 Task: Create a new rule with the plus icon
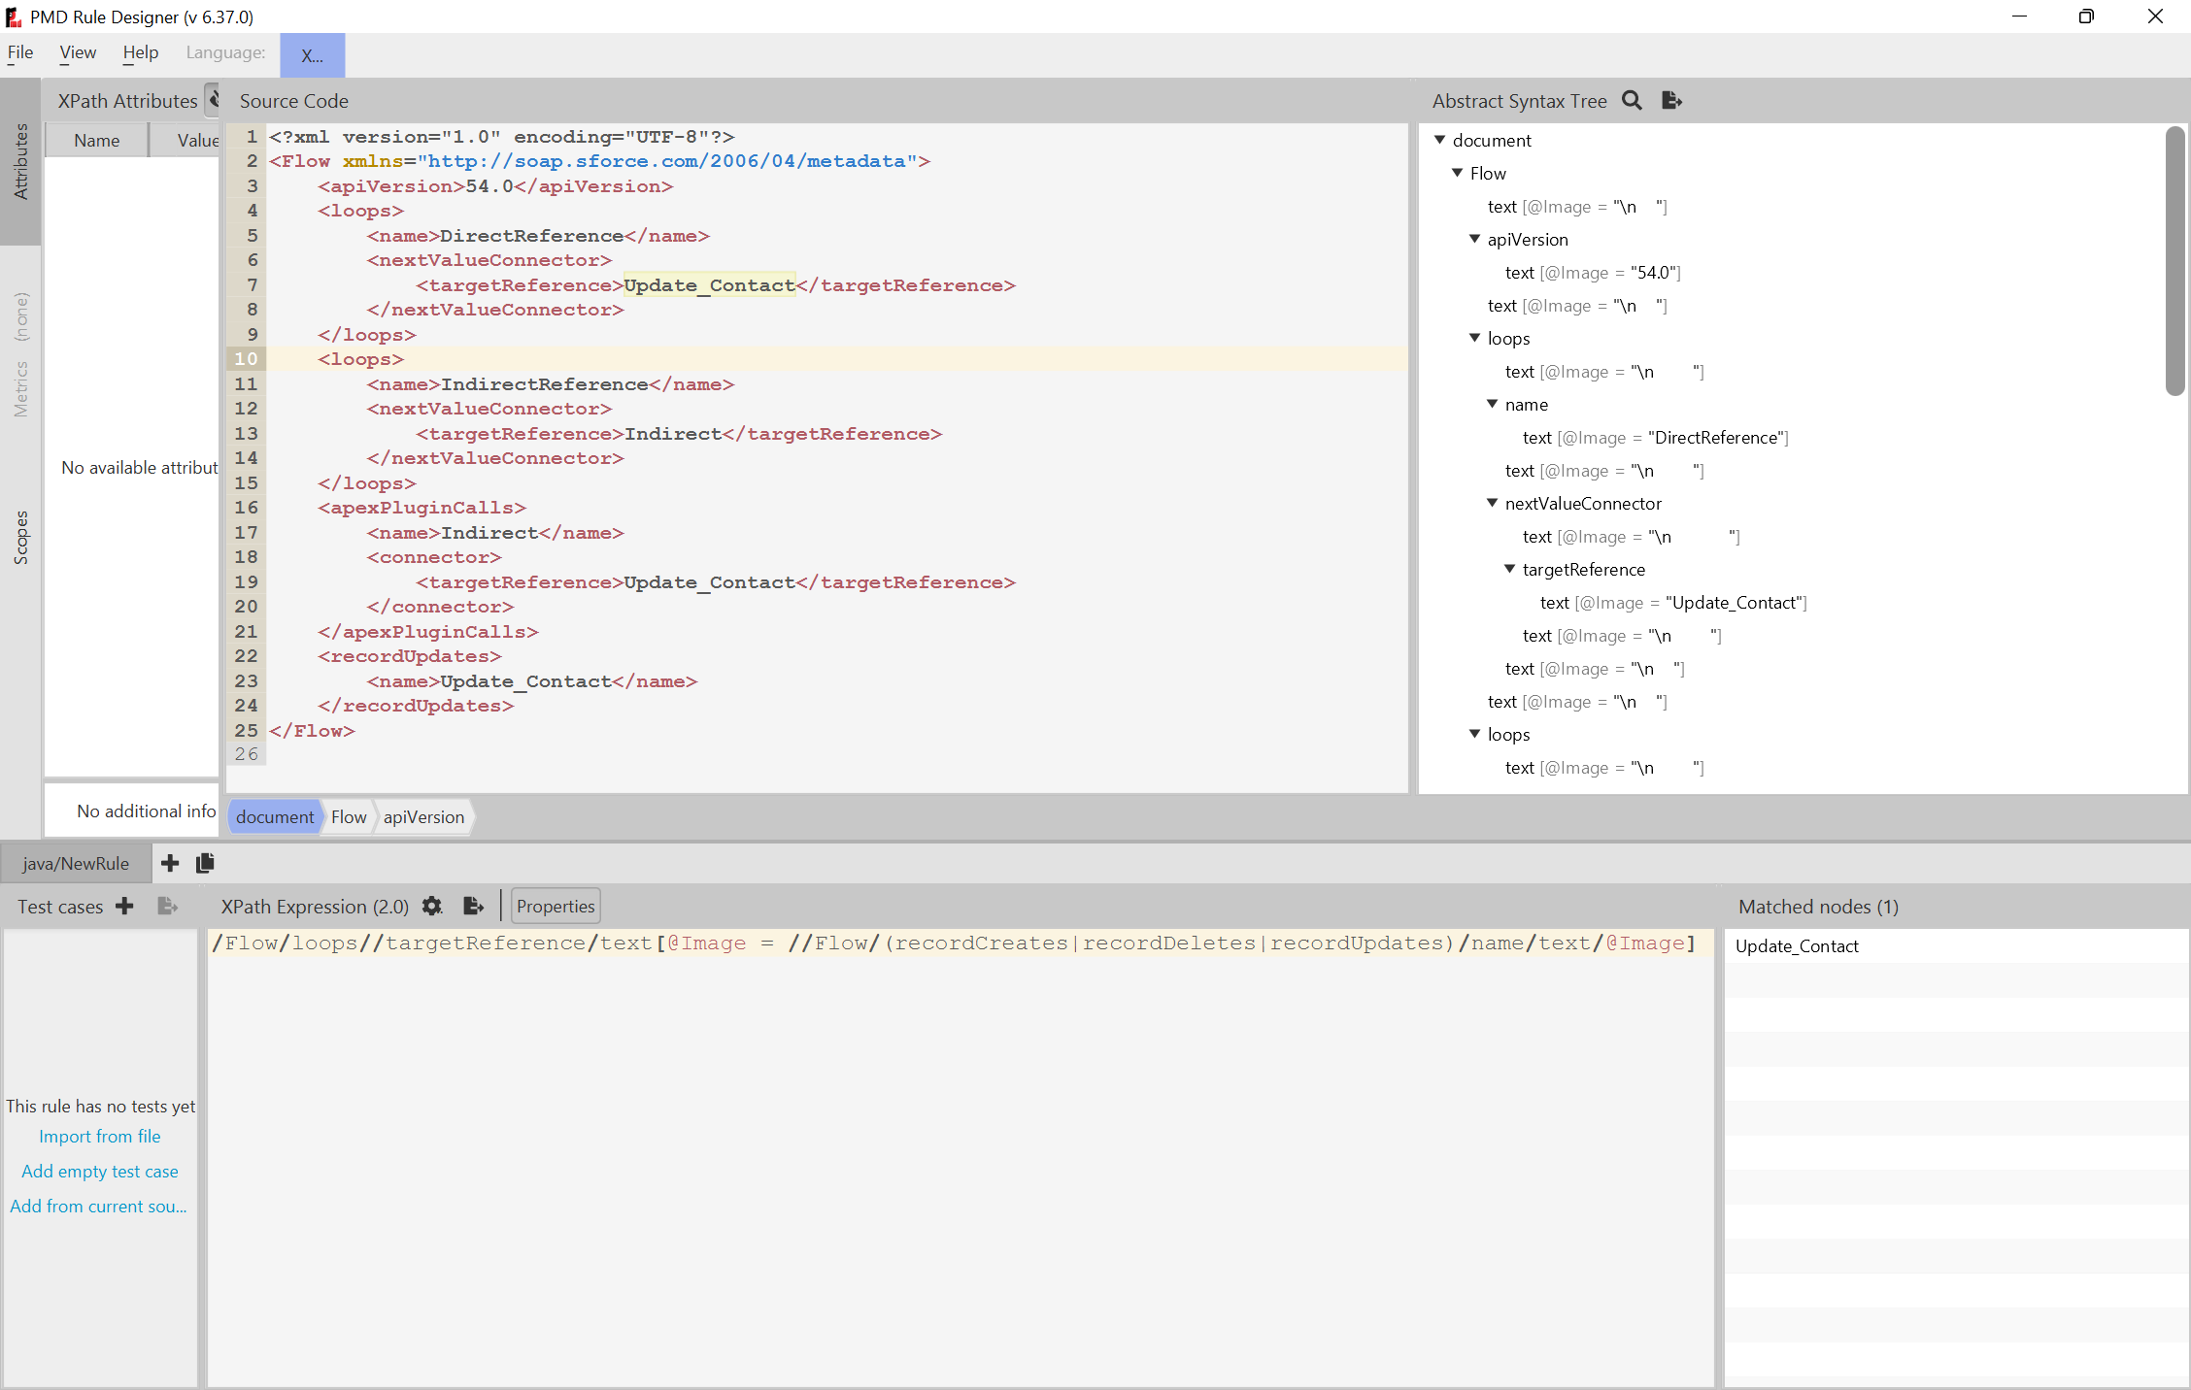170,863
